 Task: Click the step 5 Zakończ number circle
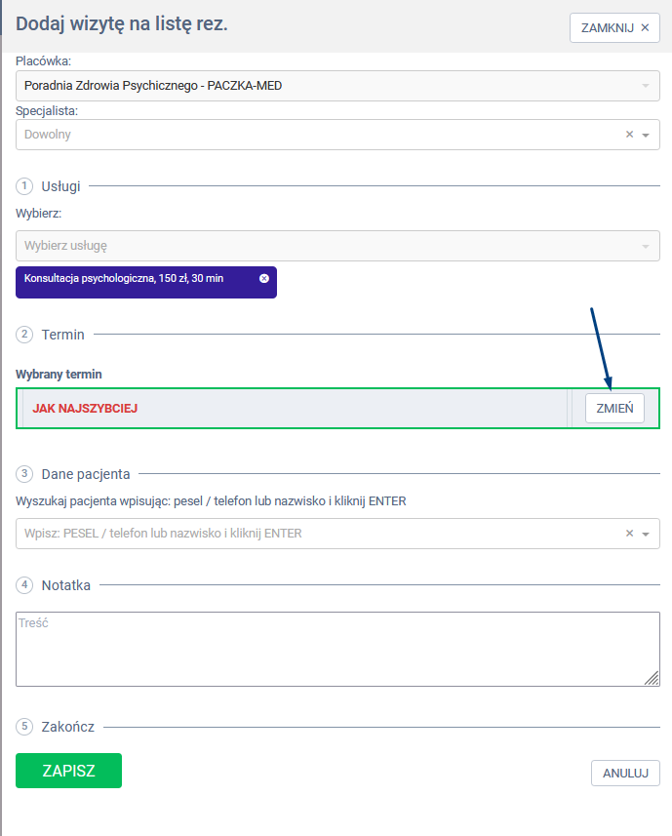point(24,727)
